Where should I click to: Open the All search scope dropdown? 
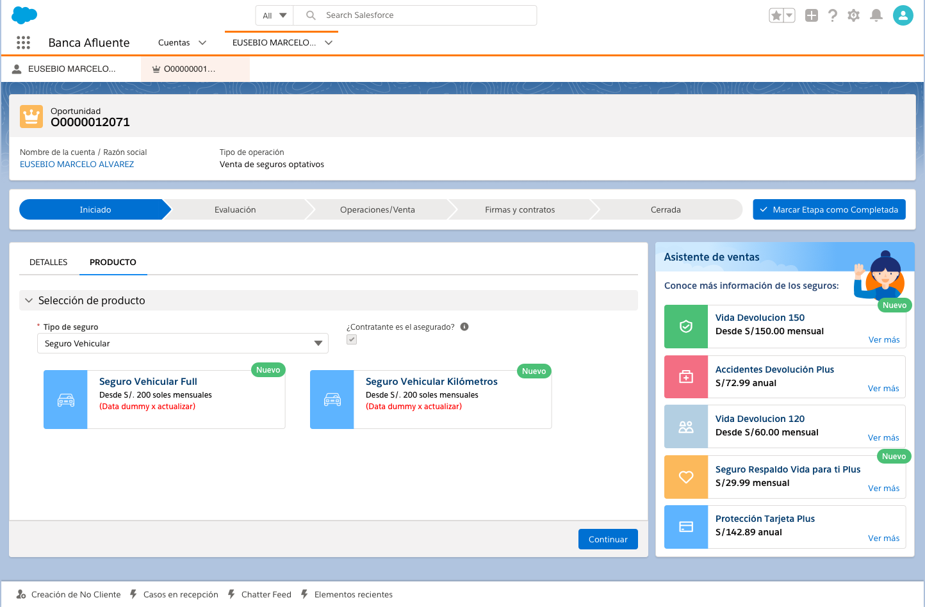coord(275,15)
